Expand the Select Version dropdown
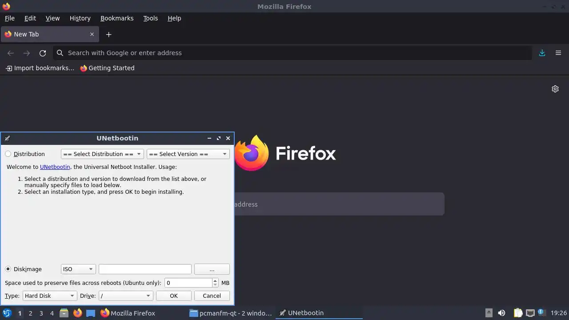 pos(188,154)
